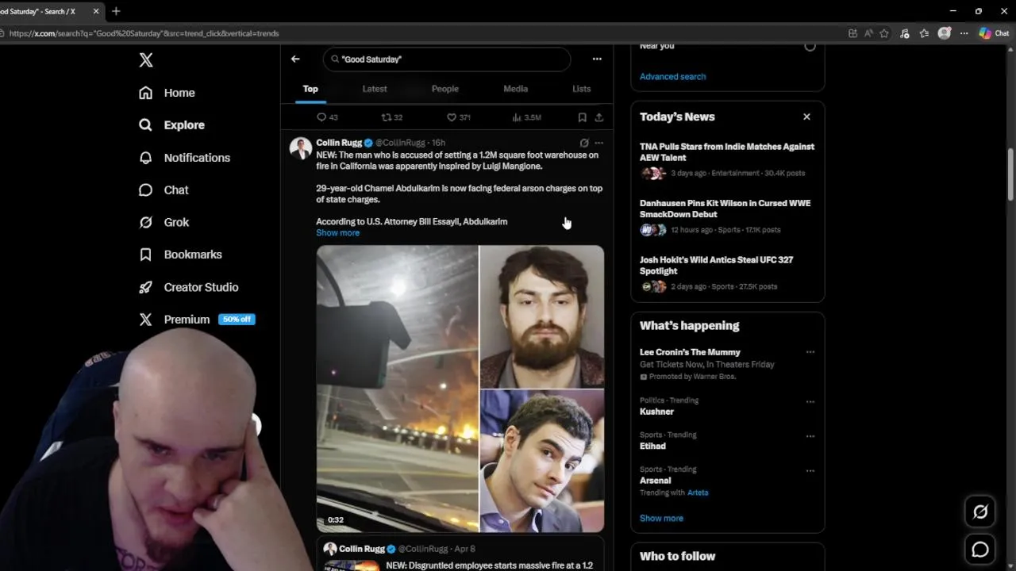Click the browser address bar URL

pyautogui.click(x=143, y=33)
